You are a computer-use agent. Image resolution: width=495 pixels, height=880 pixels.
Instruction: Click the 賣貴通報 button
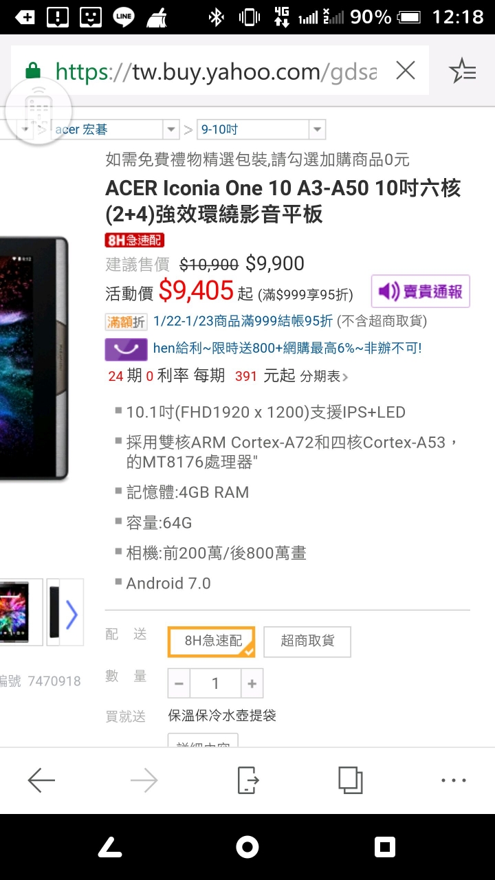click(x=421, y=291)
